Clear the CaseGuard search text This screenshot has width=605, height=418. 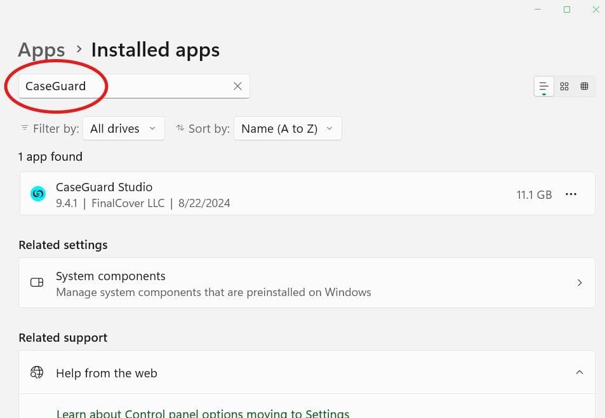(x=237, y=86)
